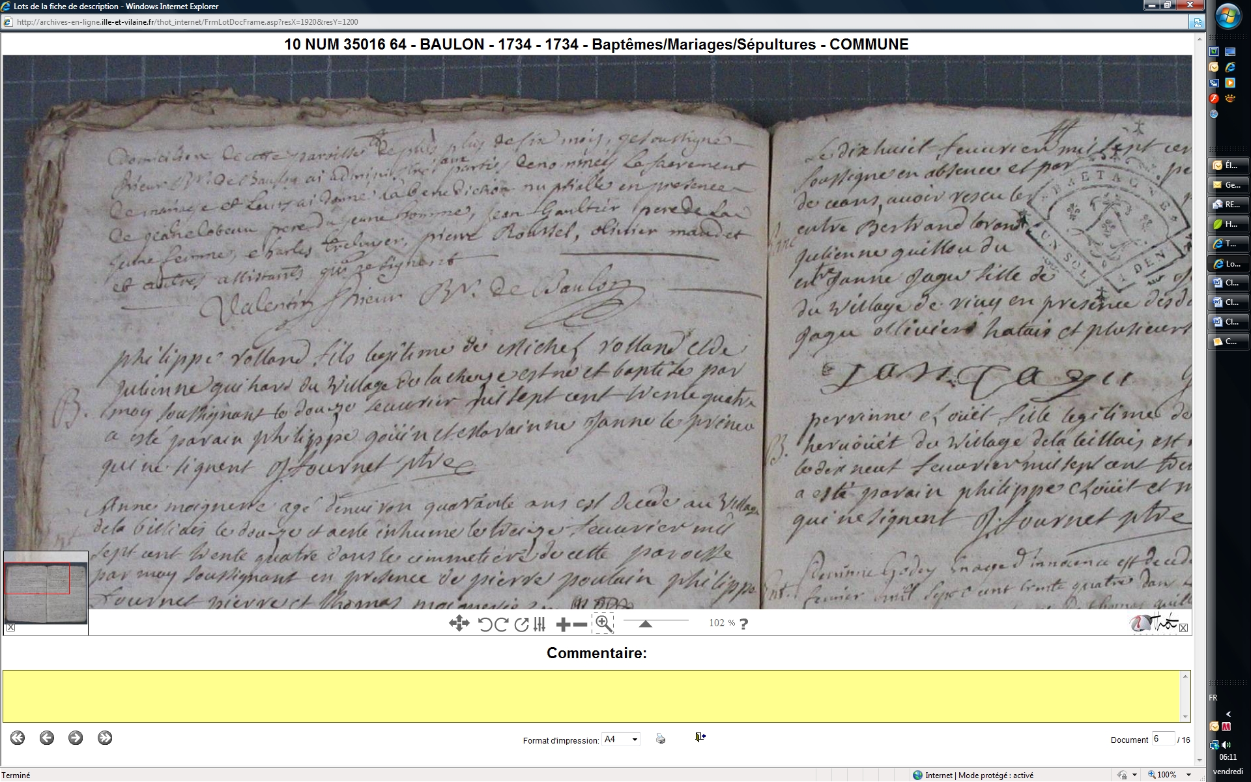Print the document with printer icon
The height and width of the screenshot is (782, 1251).
tap(661, 738)
